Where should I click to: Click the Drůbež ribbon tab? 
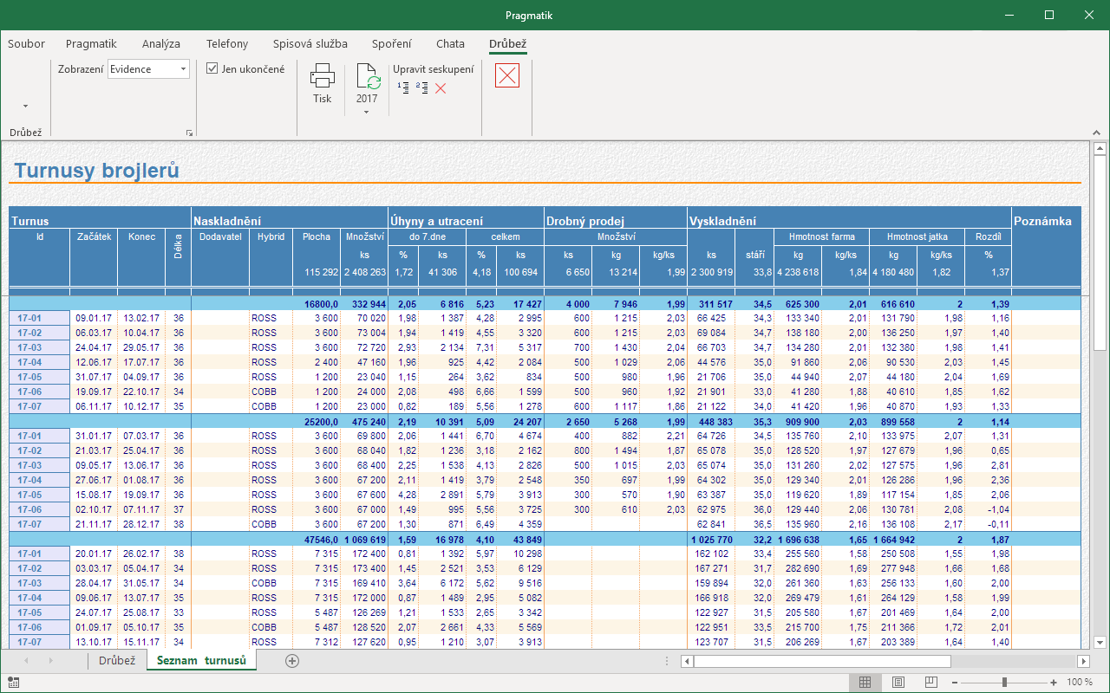(508, 43)
